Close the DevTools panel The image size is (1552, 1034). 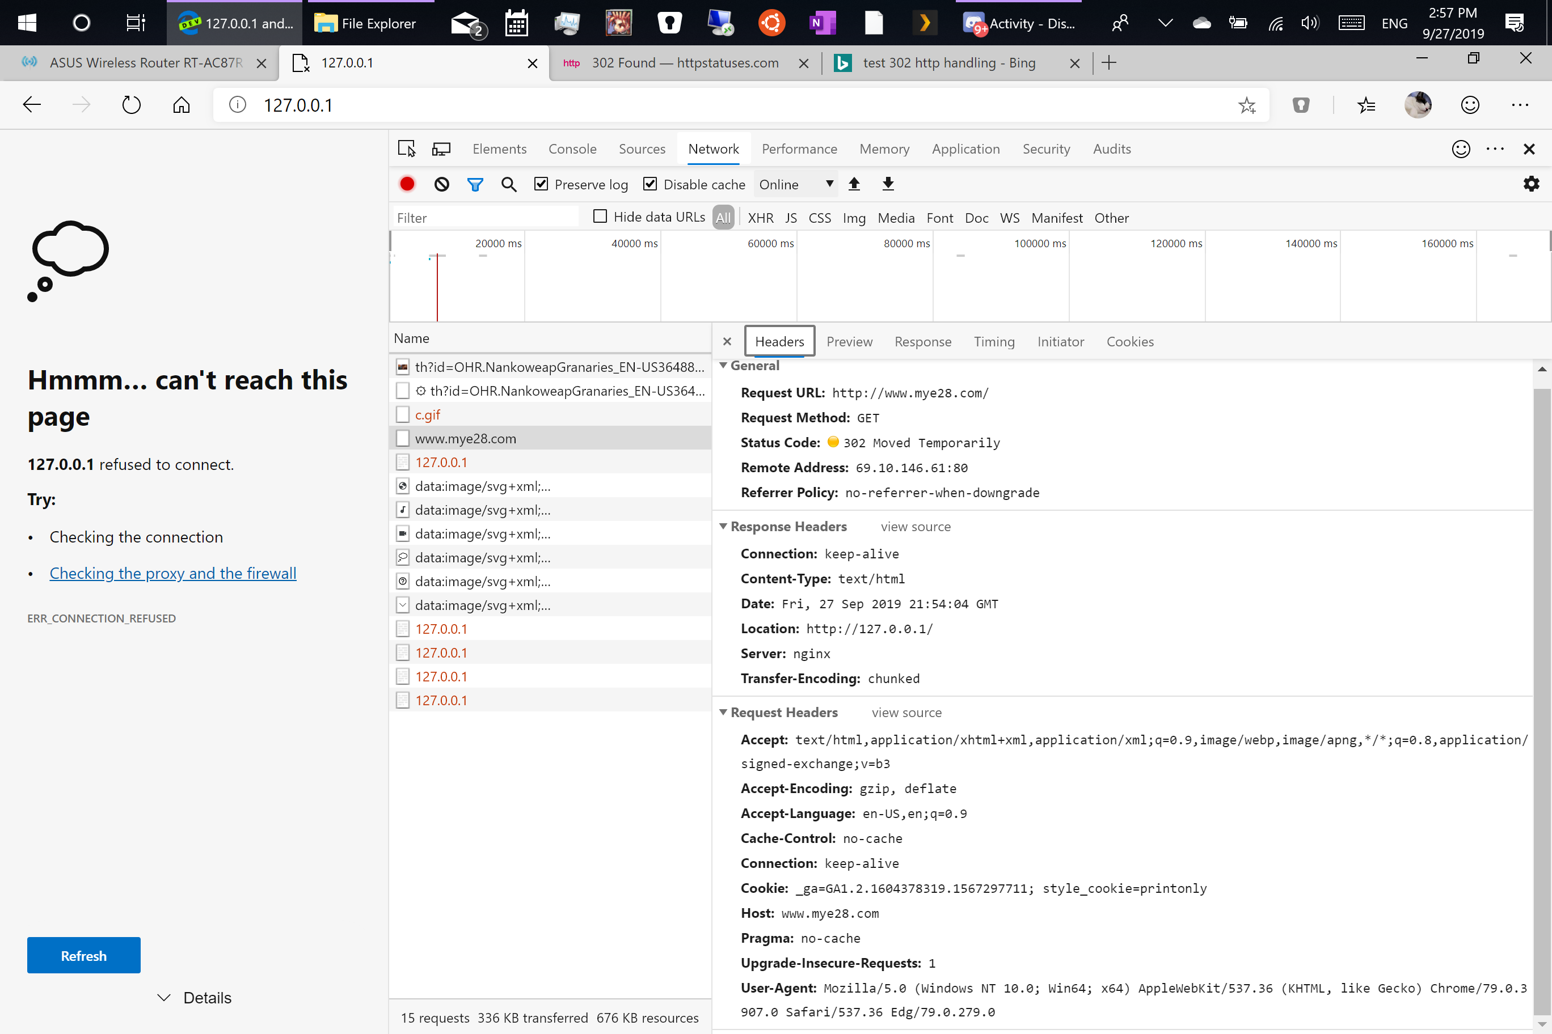1529,149
